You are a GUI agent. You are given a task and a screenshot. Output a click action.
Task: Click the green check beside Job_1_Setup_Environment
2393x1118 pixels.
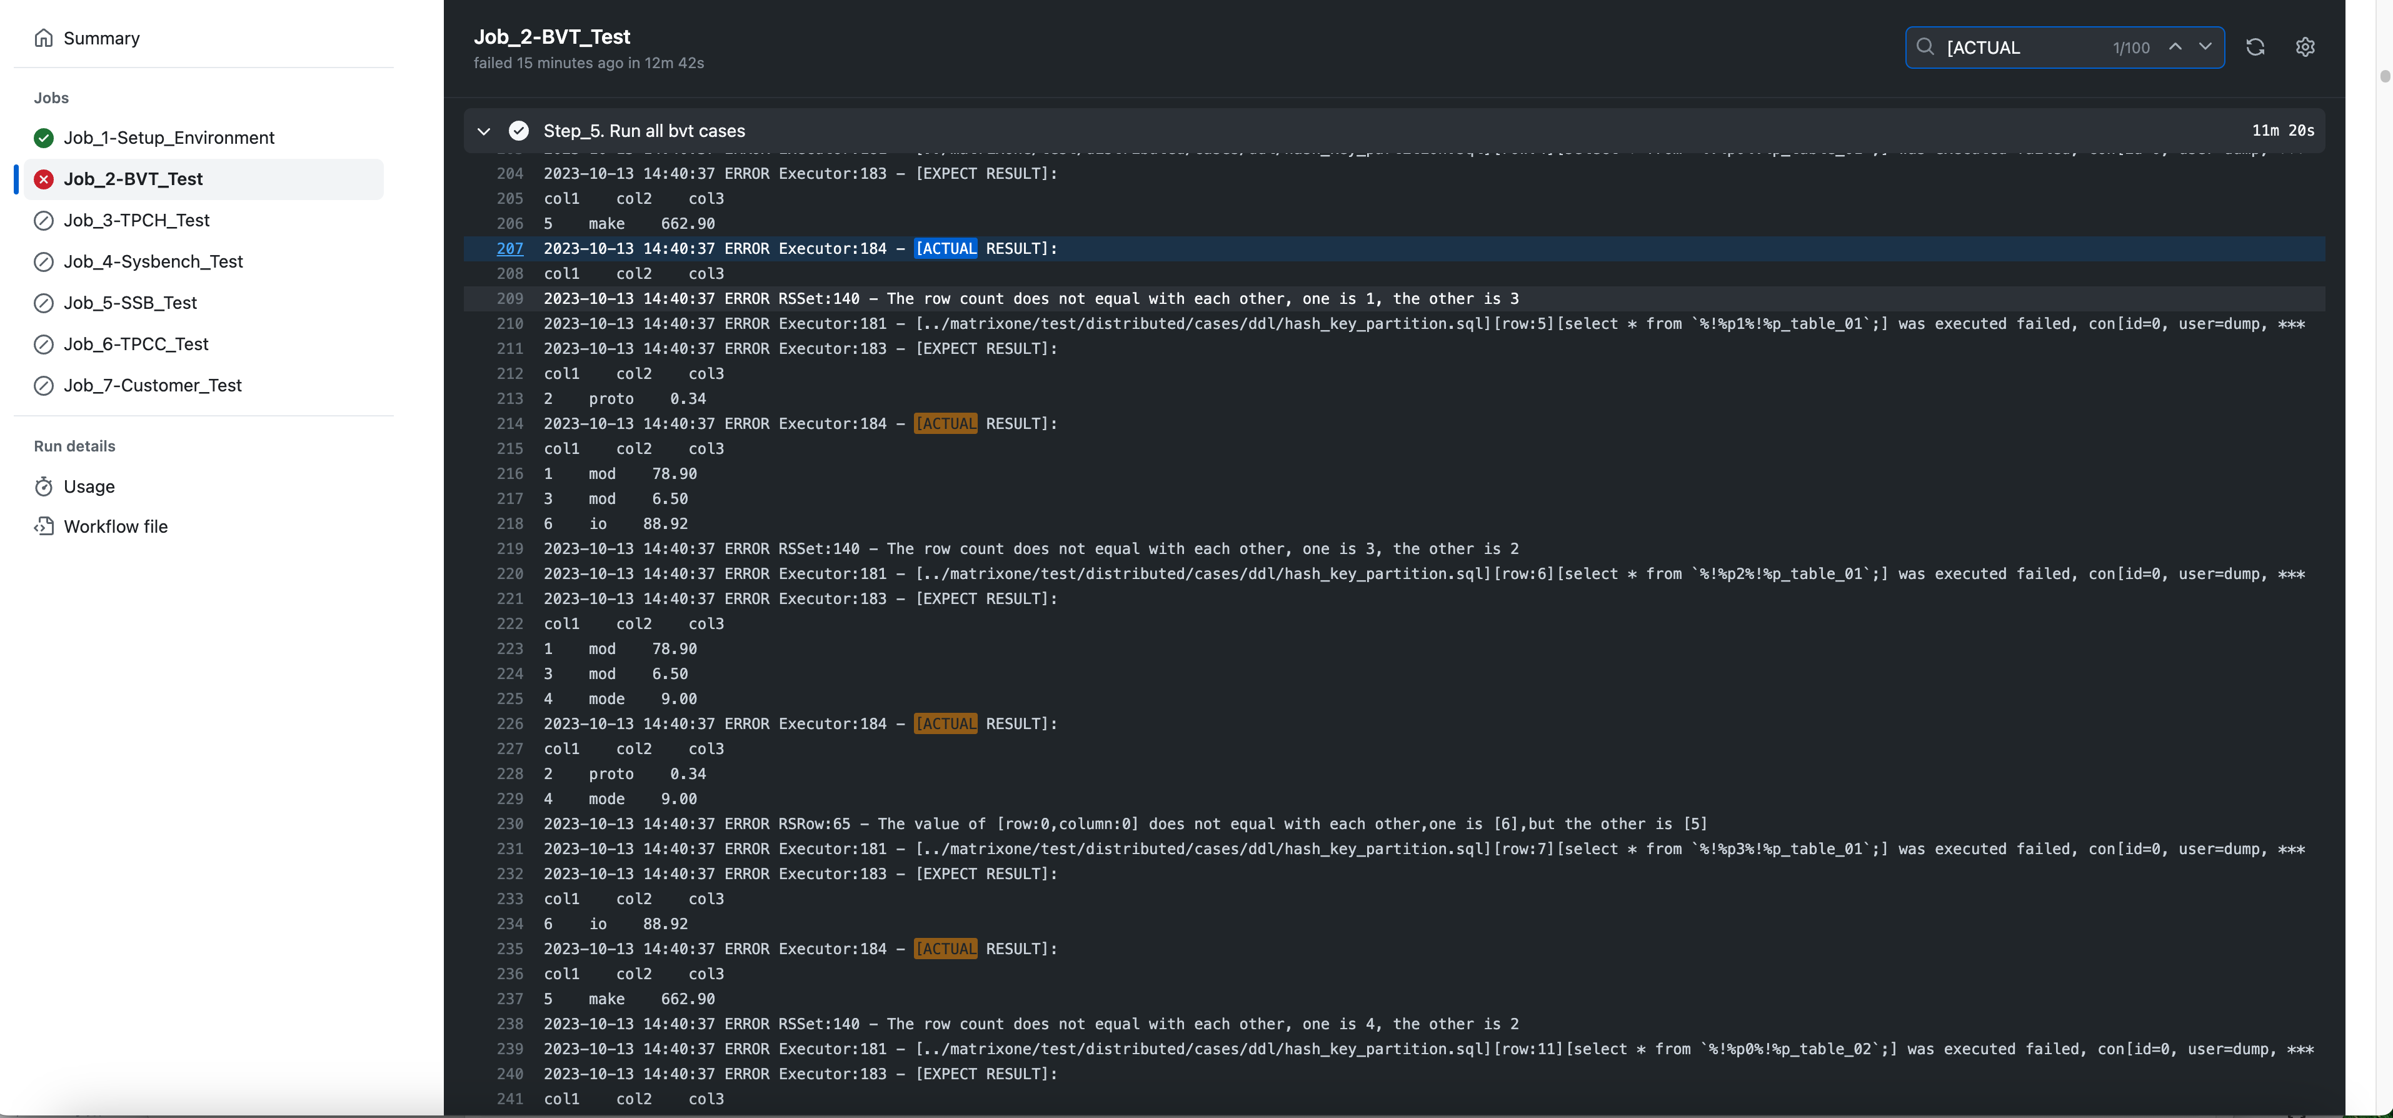pos(44,136)
